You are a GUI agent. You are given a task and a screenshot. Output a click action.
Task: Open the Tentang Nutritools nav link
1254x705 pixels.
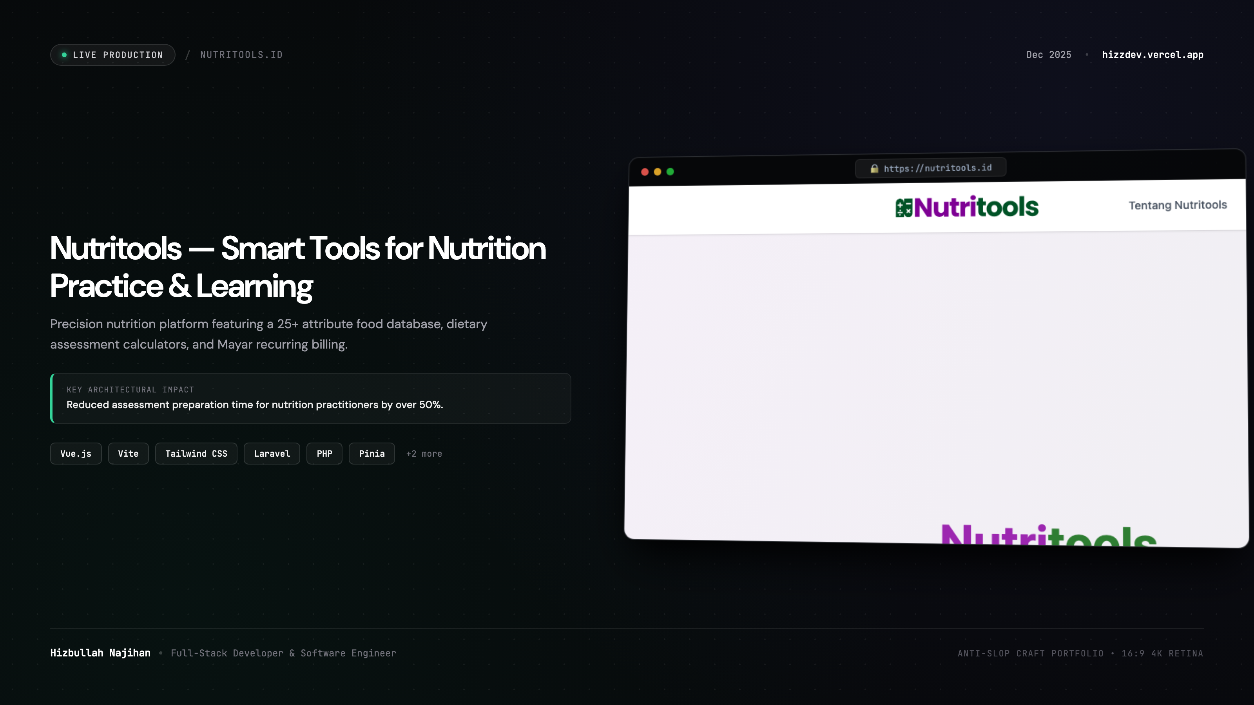[x=1178, y=205]
